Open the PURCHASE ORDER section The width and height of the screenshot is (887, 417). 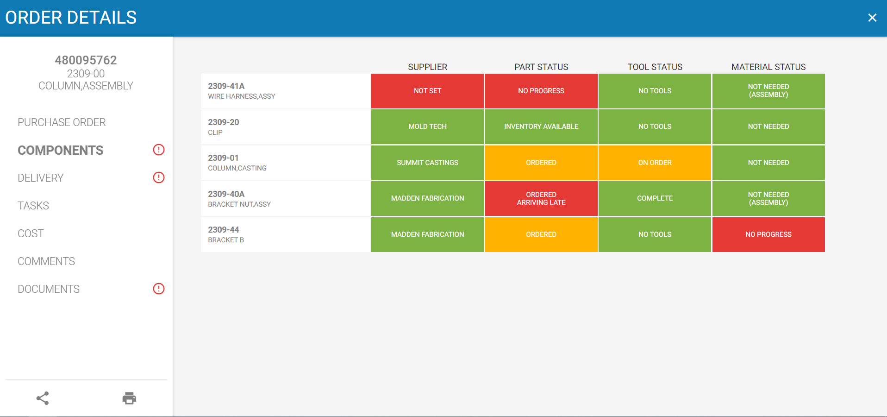[x=62, y=122]
